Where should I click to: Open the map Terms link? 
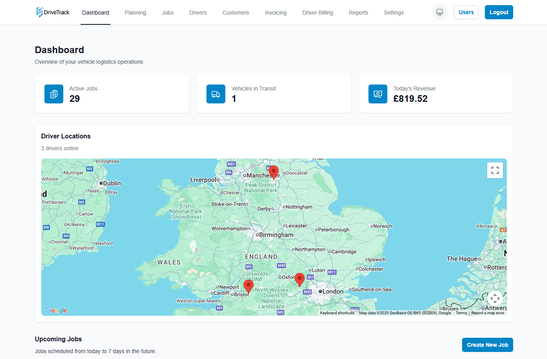click(461, 313)
